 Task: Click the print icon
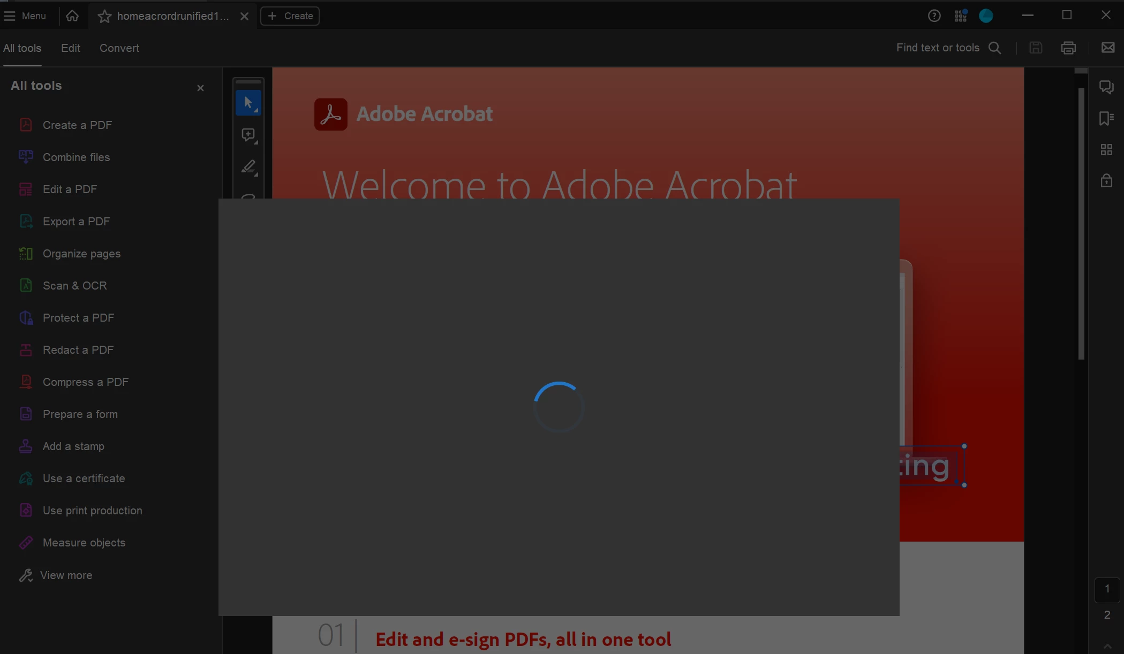coord(1068,48)
